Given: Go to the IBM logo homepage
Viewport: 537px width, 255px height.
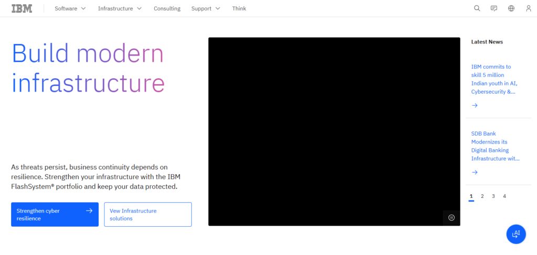Looking at the screenshot, I should (x=22, y=8).
